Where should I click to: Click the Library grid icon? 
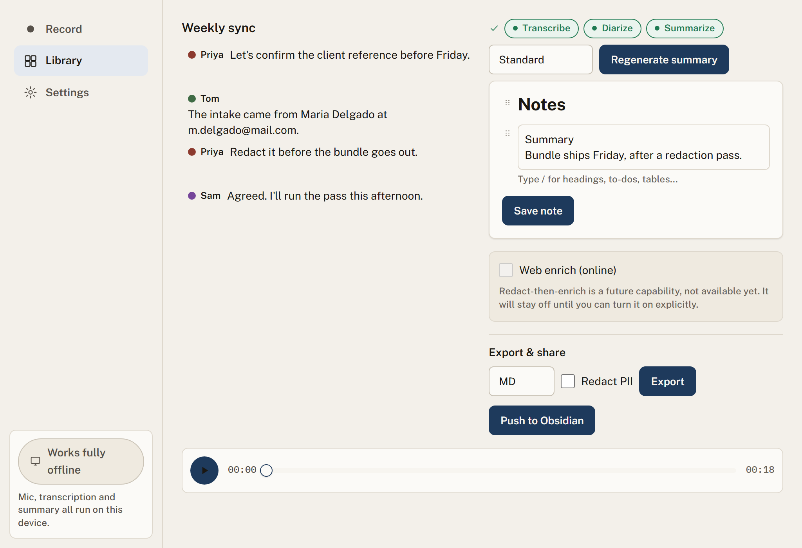point(31,61)
